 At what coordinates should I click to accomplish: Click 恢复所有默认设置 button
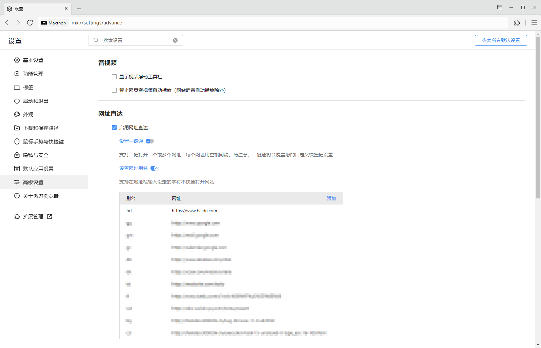(501, 40)
